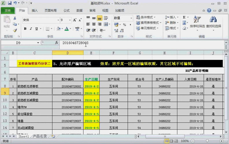Align text right

click(99, 24)
